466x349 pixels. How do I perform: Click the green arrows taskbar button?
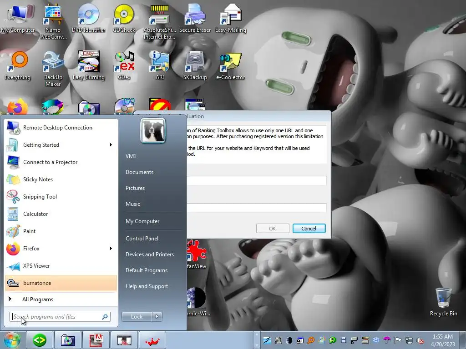(40, 340)
